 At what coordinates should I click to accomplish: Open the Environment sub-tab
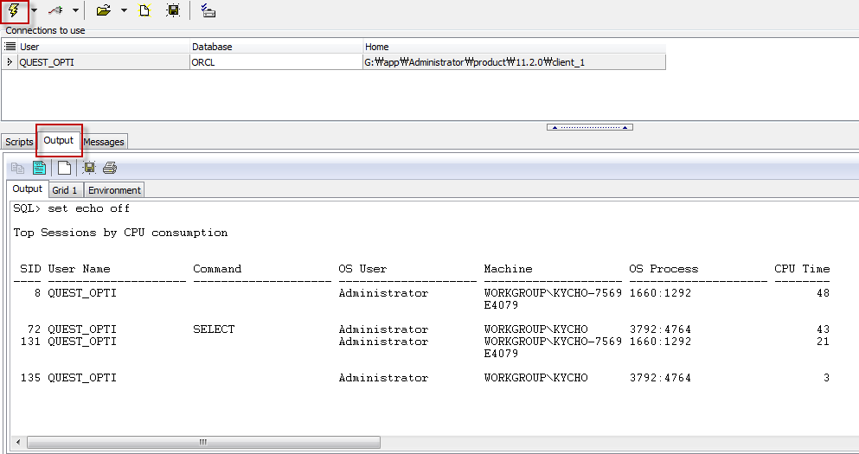114,190
